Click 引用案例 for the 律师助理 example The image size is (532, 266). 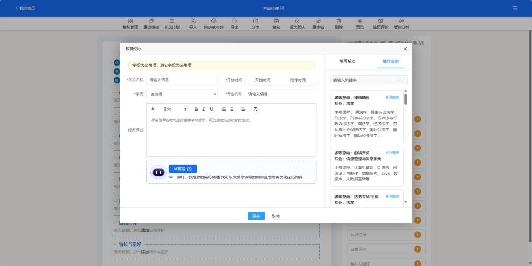(x=393, y=97)
